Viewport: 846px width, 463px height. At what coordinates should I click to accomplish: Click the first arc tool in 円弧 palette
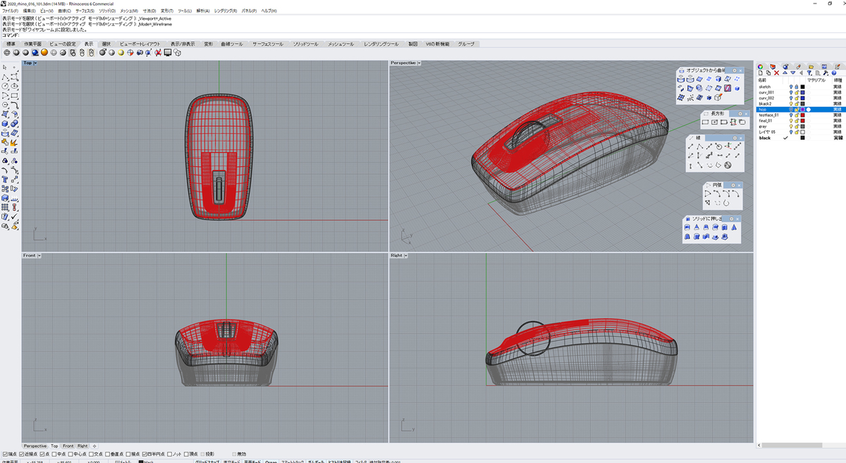707,194
